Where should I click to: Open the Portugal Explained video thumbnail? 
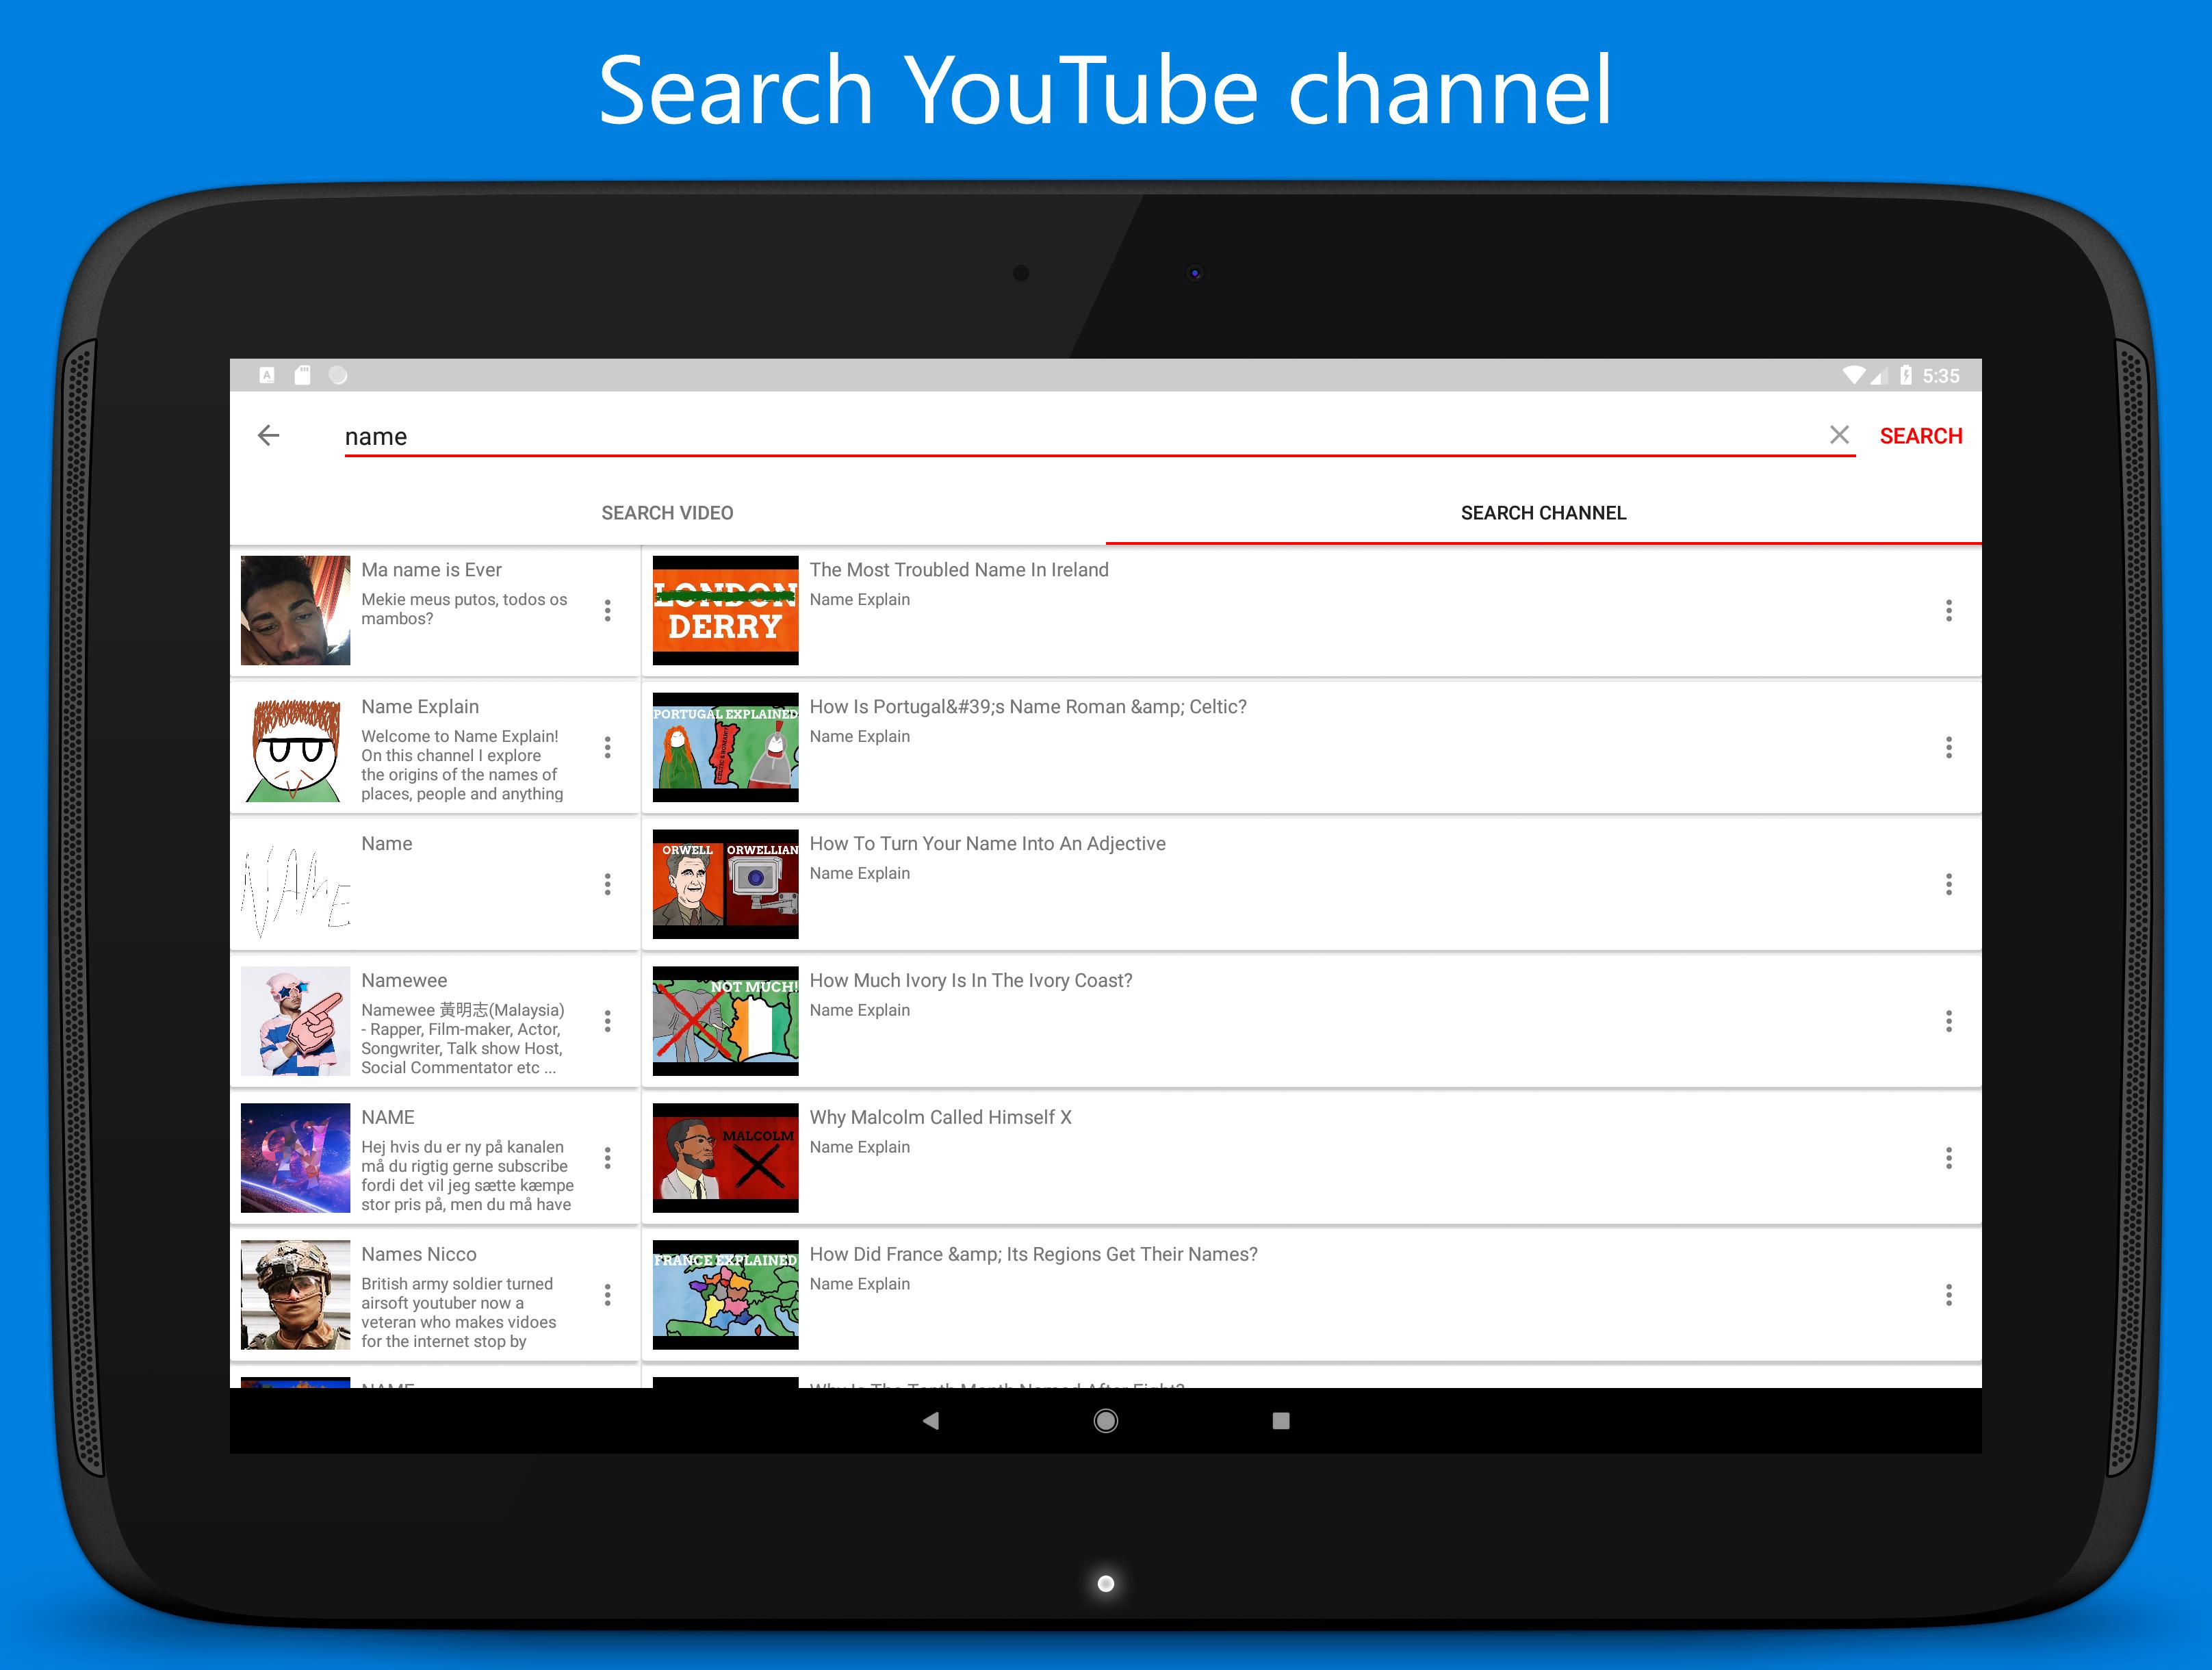(725, 747)
